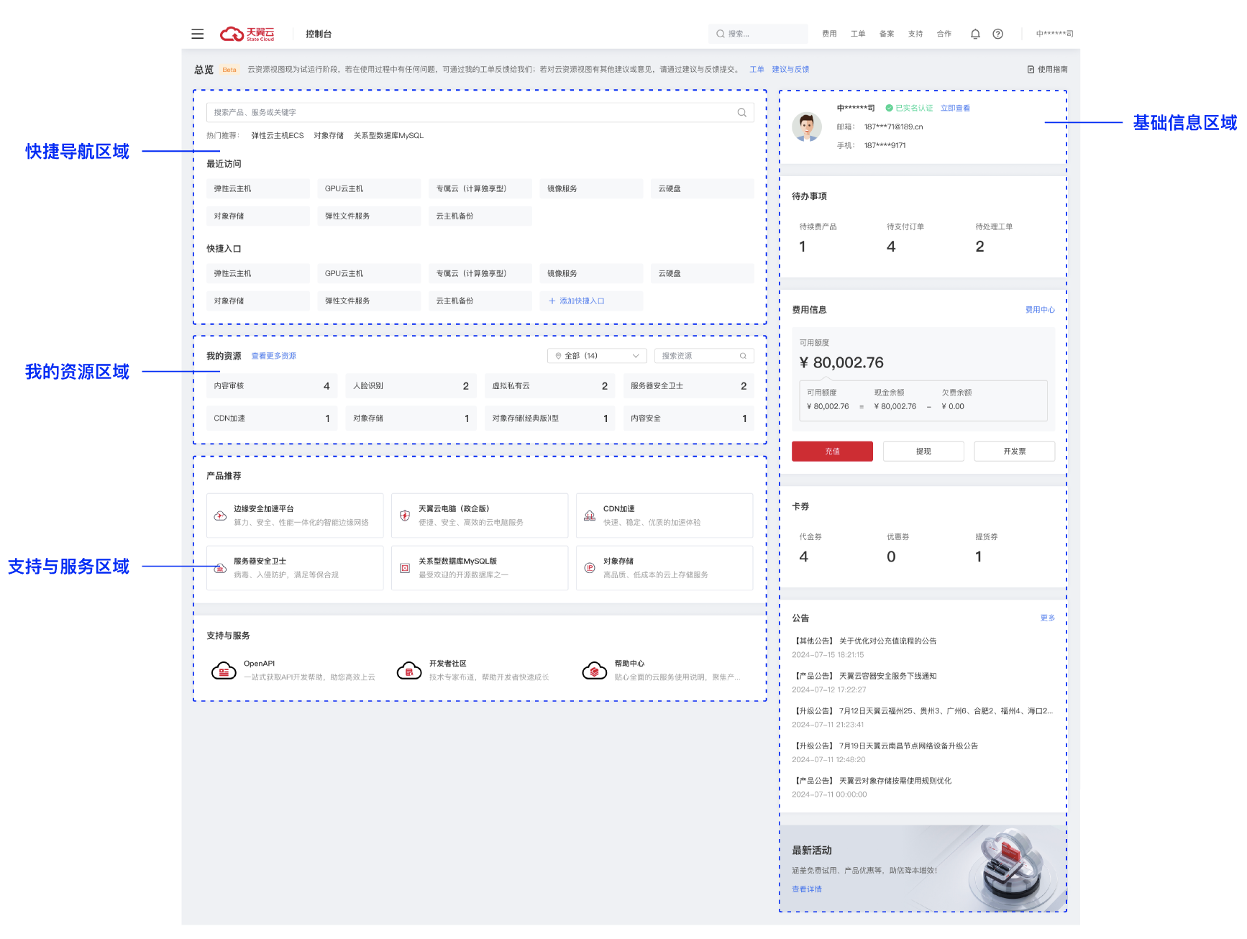Click the 已实名认证 green check badge
The width and height of the screenshot is (1247, 939).
coord(909,108)
